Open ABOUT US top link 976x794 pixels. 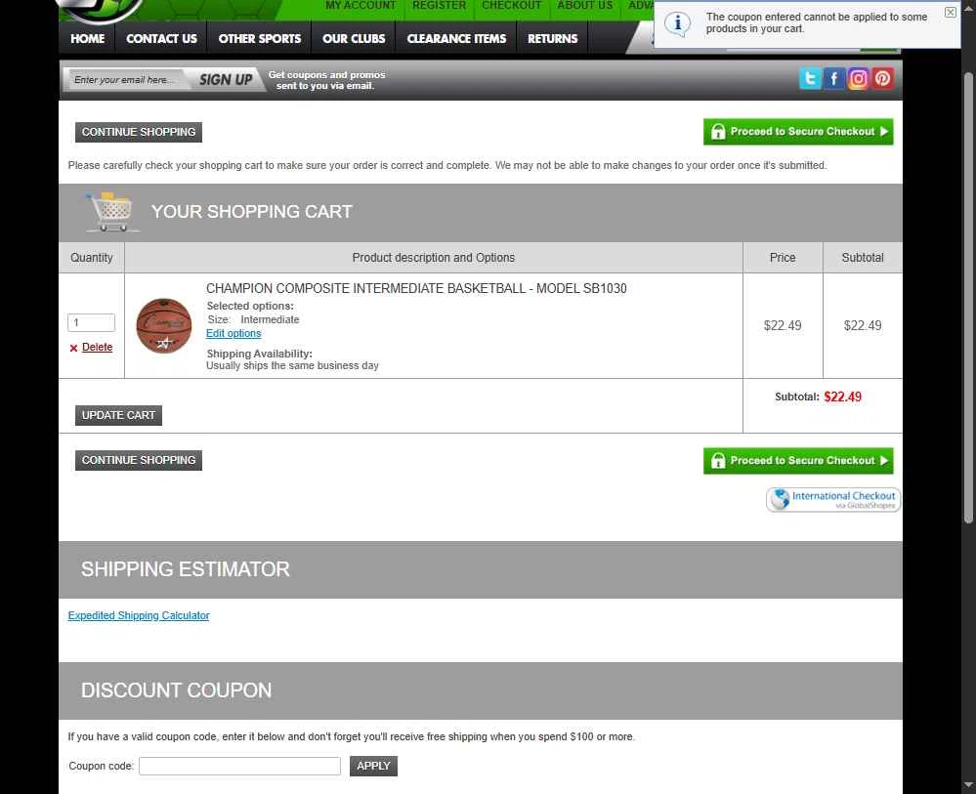pyautogui.click(x=584, y=6)
